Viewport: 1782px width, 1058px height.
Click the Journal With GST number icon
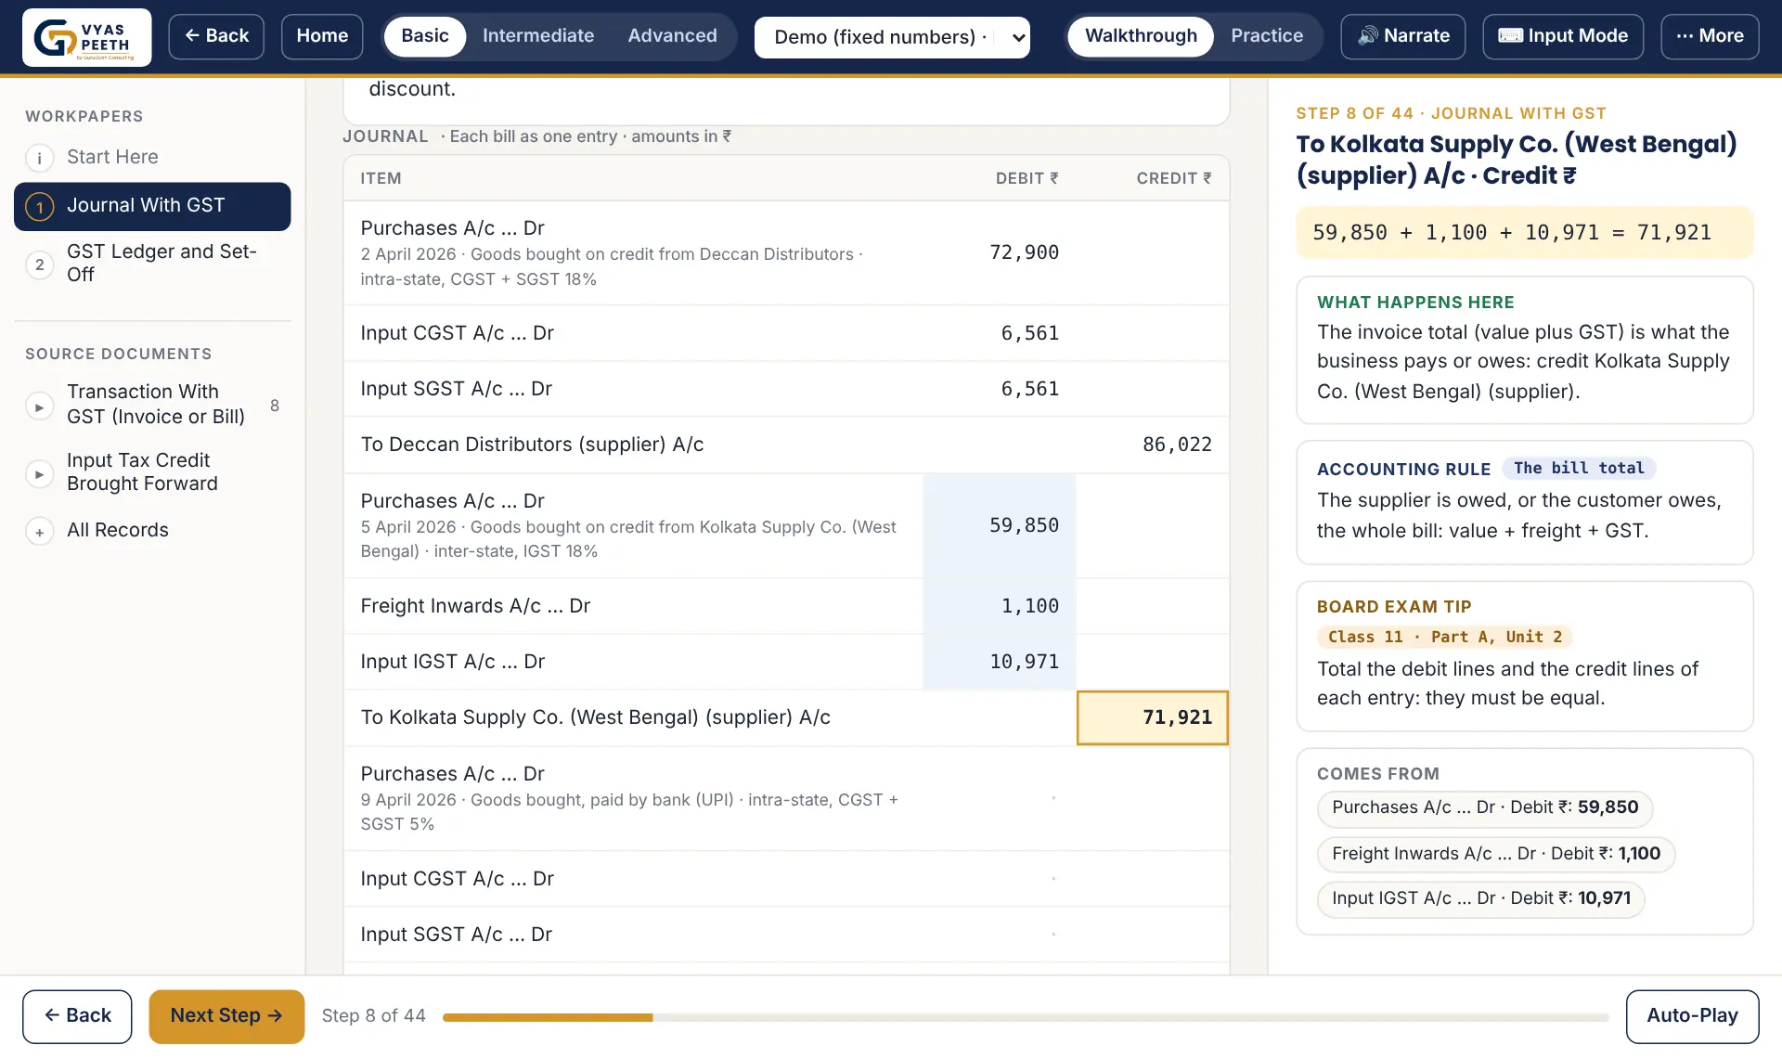39,206
